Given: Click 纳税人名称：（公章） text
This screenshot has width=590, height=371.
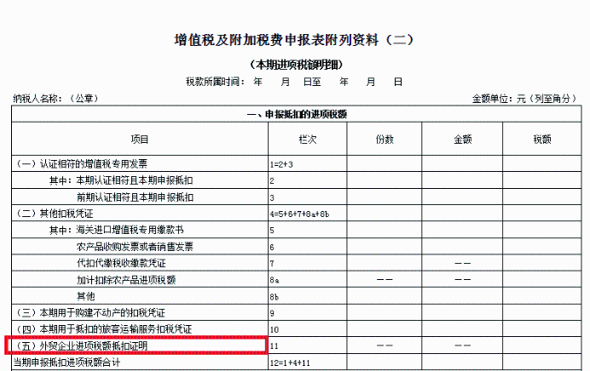Looking at the screenshot, I should tap(56, 99).
